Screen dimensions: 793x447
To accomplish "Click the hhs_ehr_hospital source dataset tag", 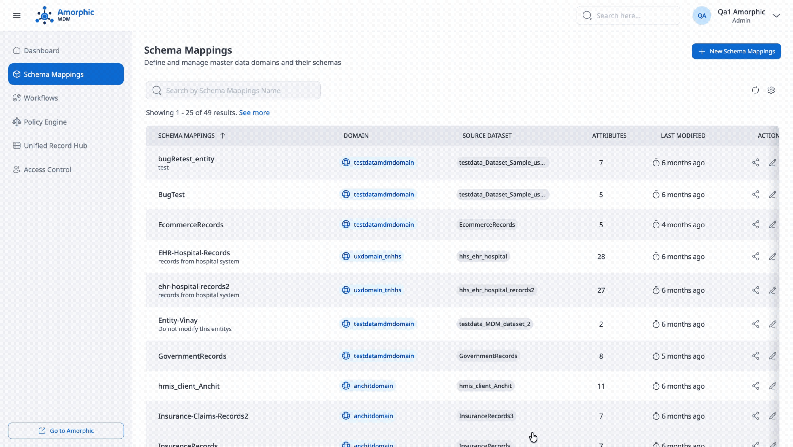I will (x=483, y=256).
